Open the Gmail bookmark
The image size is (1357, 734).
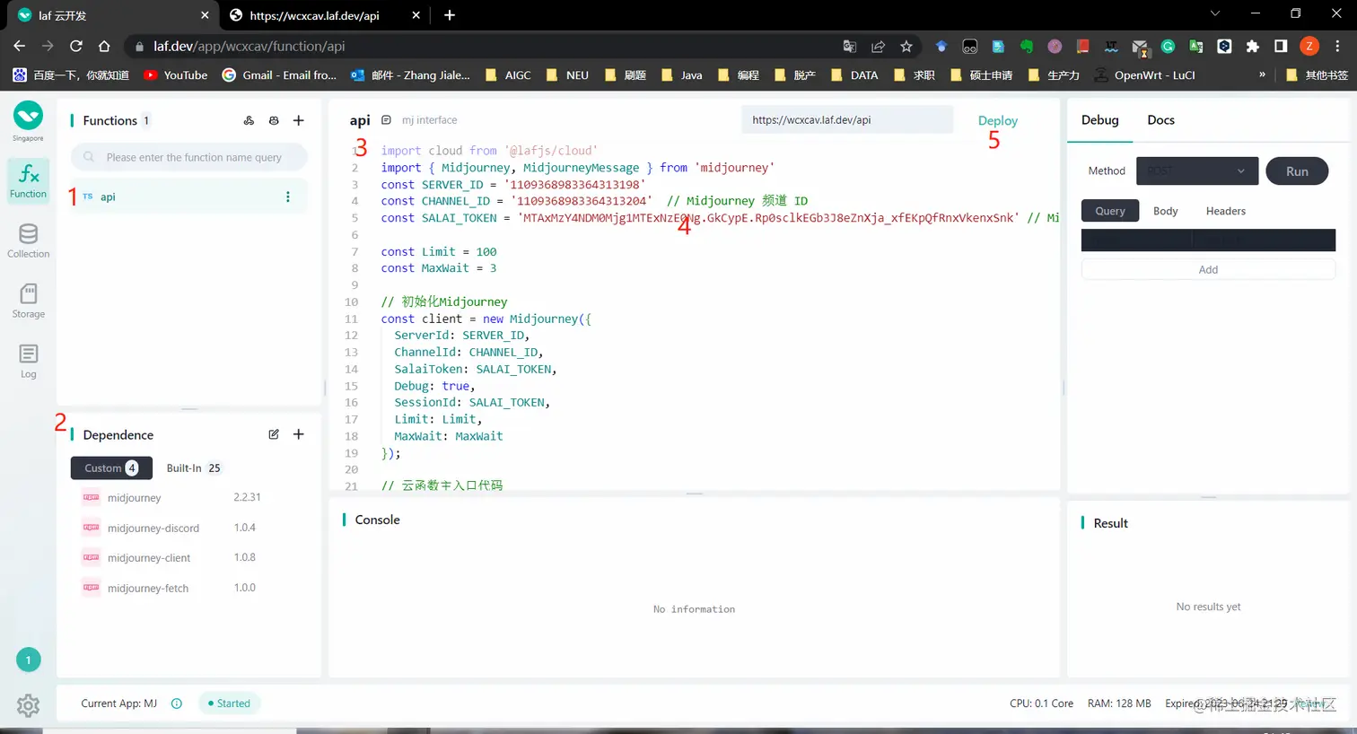tap(279, 74)
